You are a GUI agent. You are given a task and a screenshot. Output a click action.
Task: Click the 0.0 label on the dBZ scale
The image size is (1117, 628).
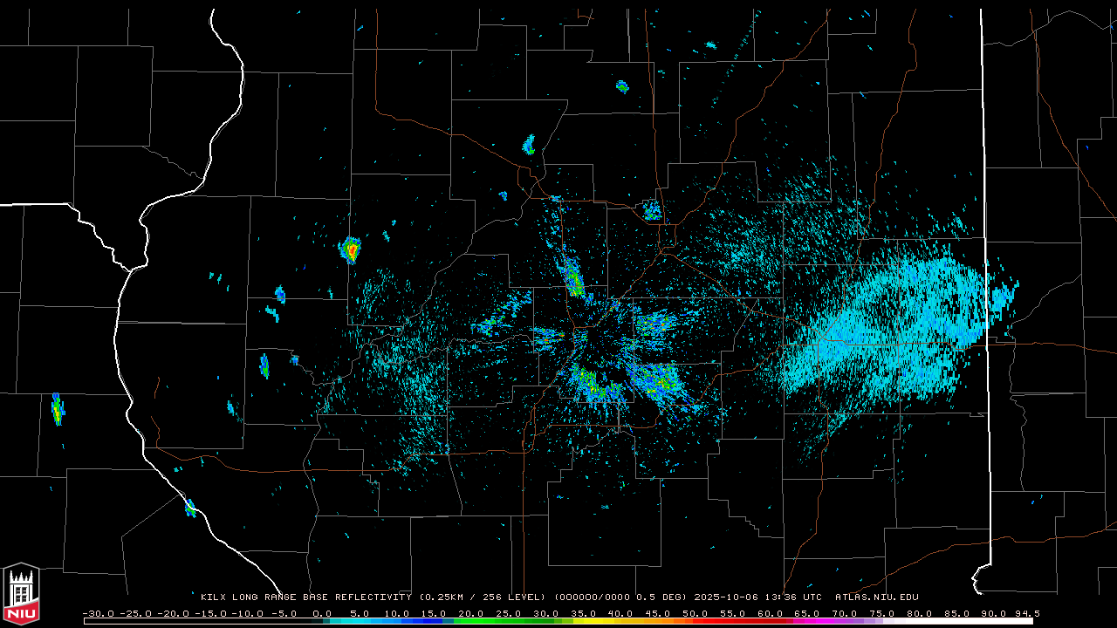[322, 613]
